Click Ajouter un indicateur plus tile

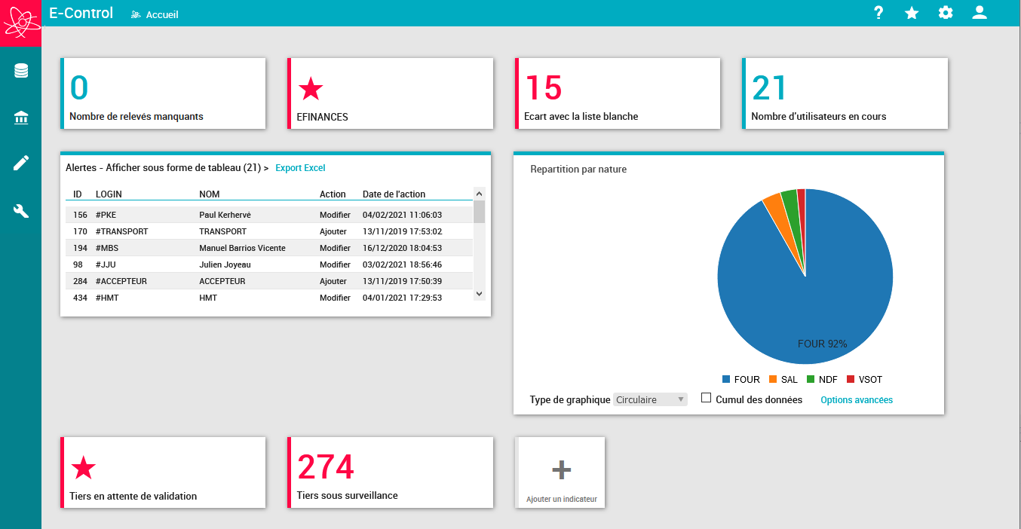(x=561, y=472)
